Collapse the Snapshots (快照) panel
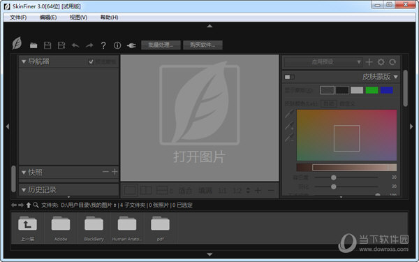 [x=24, y=173]
